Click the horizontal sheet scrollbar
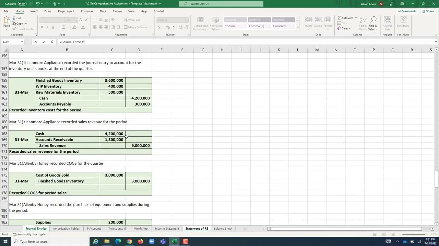The width and height of the screenshot is (439, 246). 346,229
